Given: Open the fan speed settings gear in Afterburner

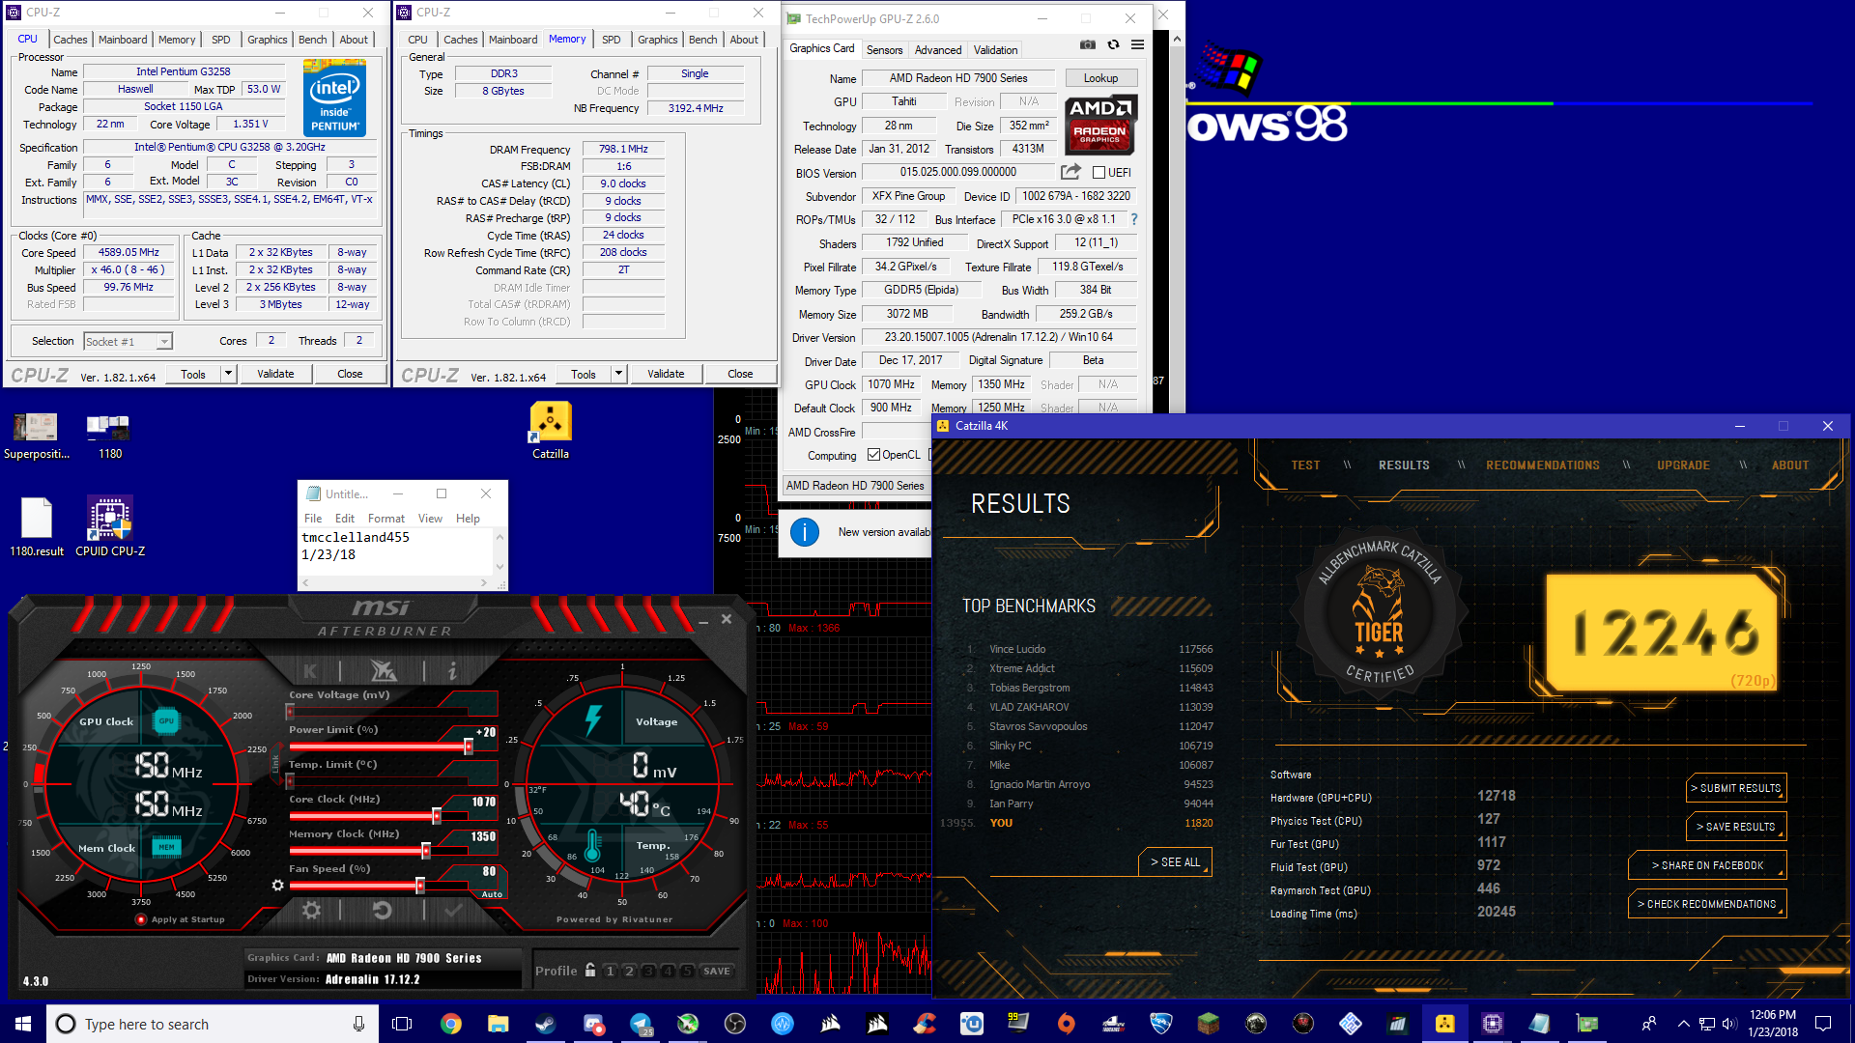Looking at the screenshot, I should click(278, 885).
